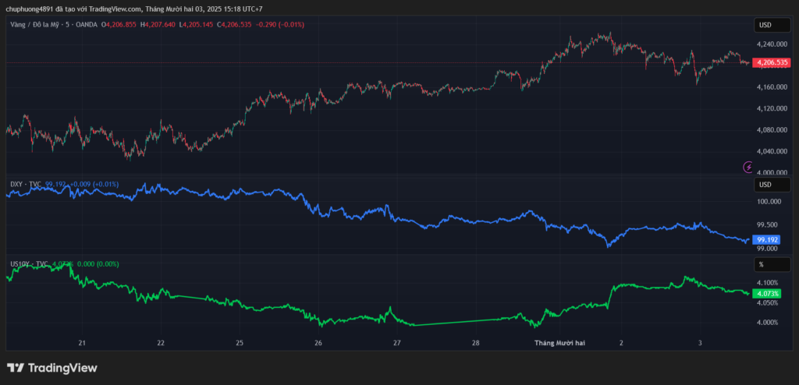Click the 25 date label on time axis
The height and width of the screenshot is (385, 799).
(240, 343)
